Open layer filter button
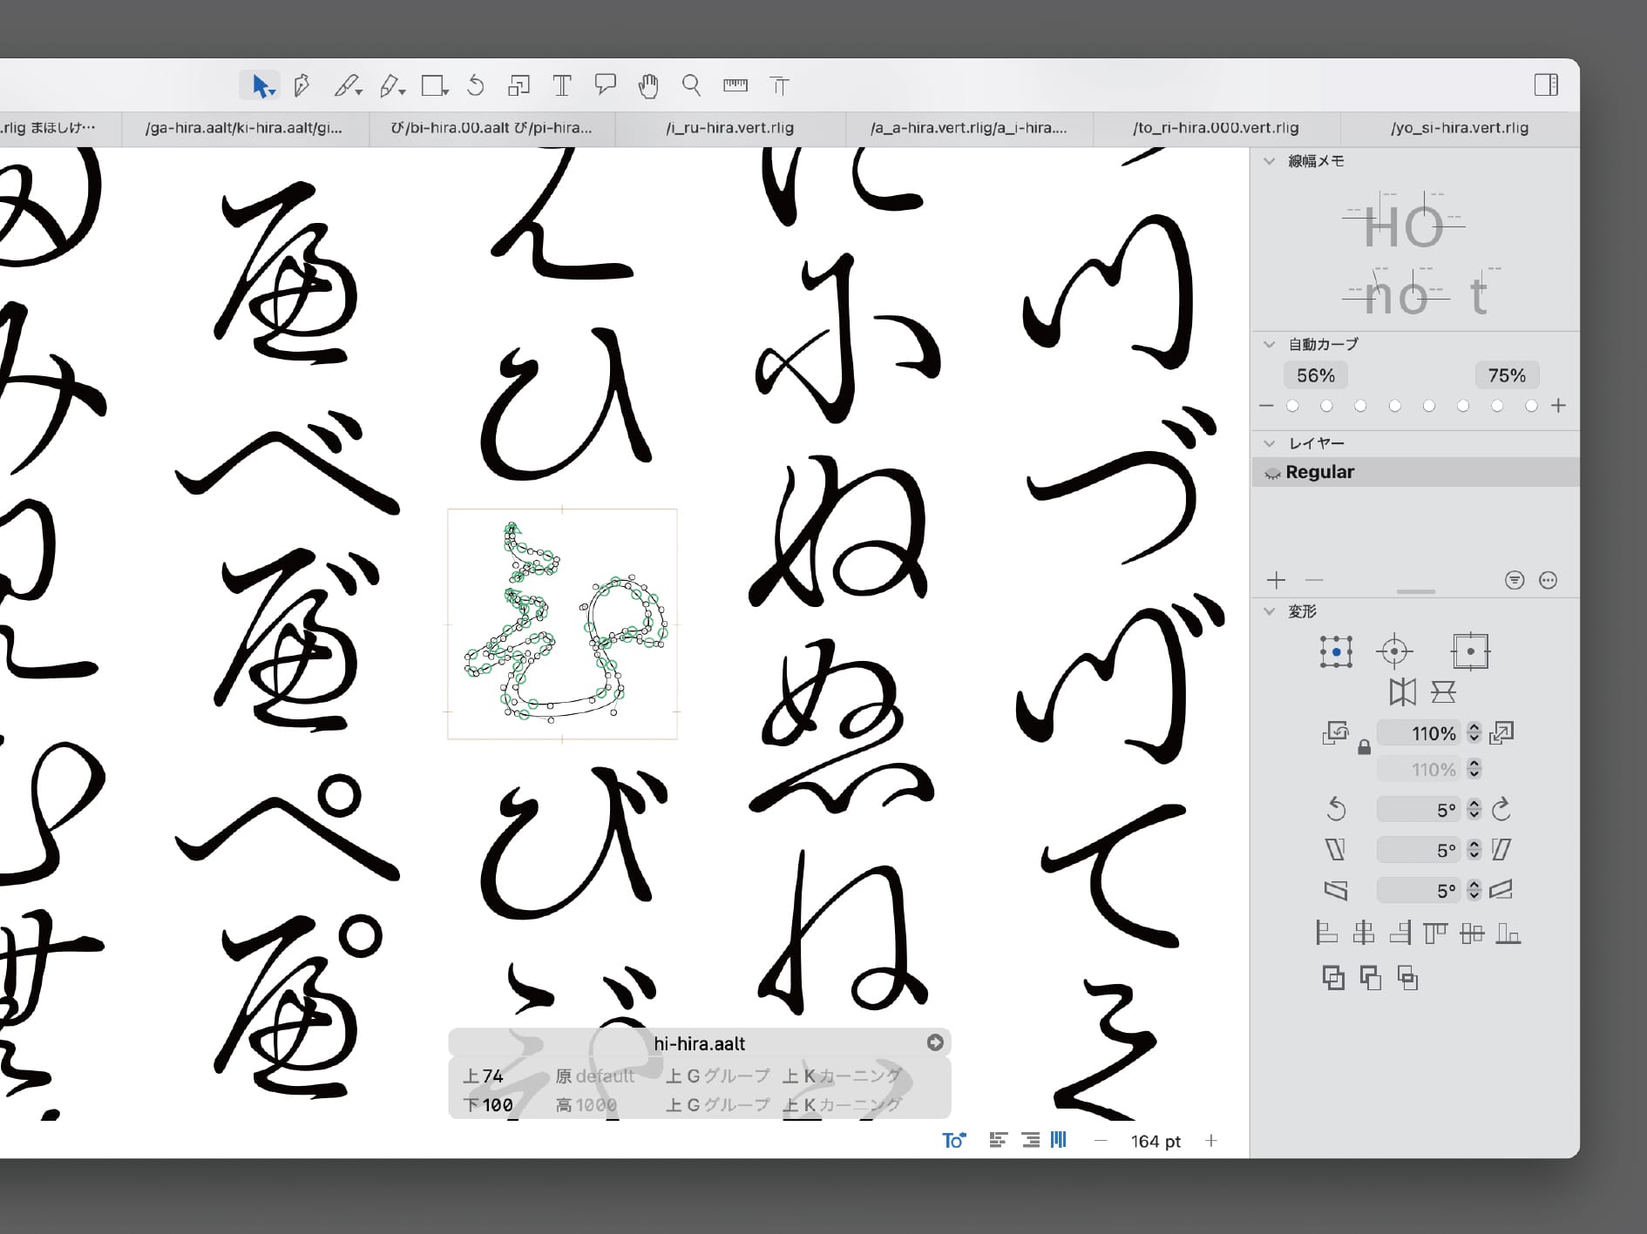 pos(1515,580)
